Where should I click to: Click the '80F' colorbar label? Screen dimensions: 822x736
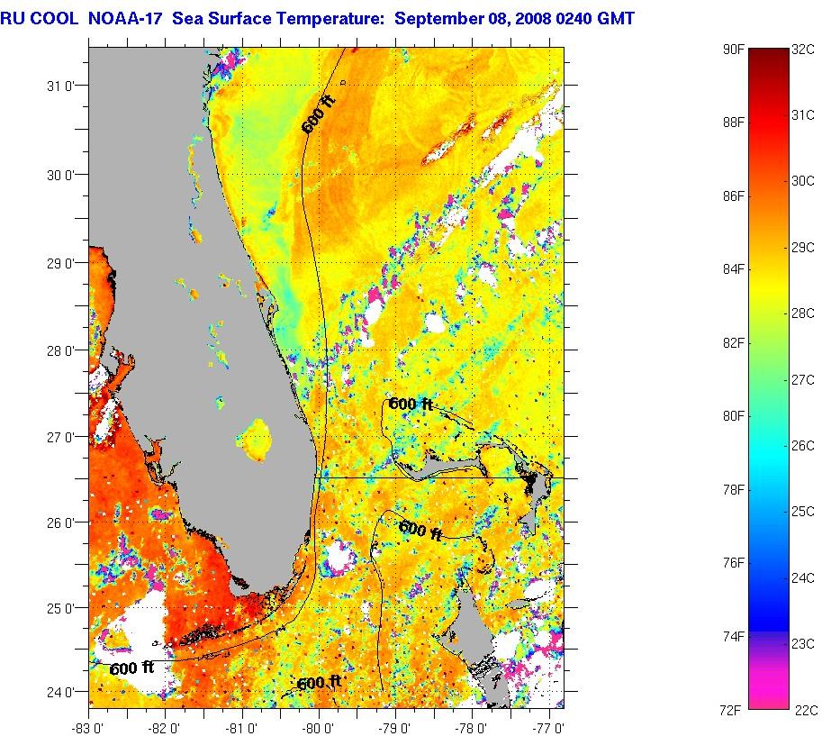pos(733,416)
